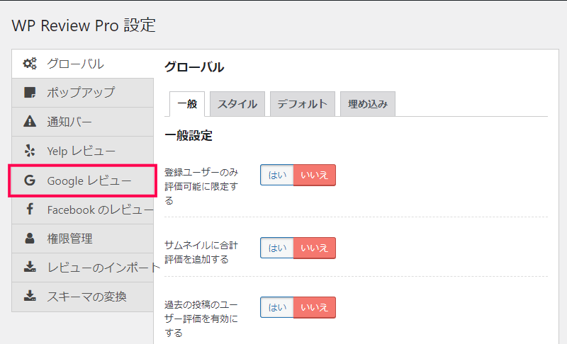The width and height of the screenshot is (567, 344).
Task: Open Facebook のレビュー settings
Action: tap(83, 210)
